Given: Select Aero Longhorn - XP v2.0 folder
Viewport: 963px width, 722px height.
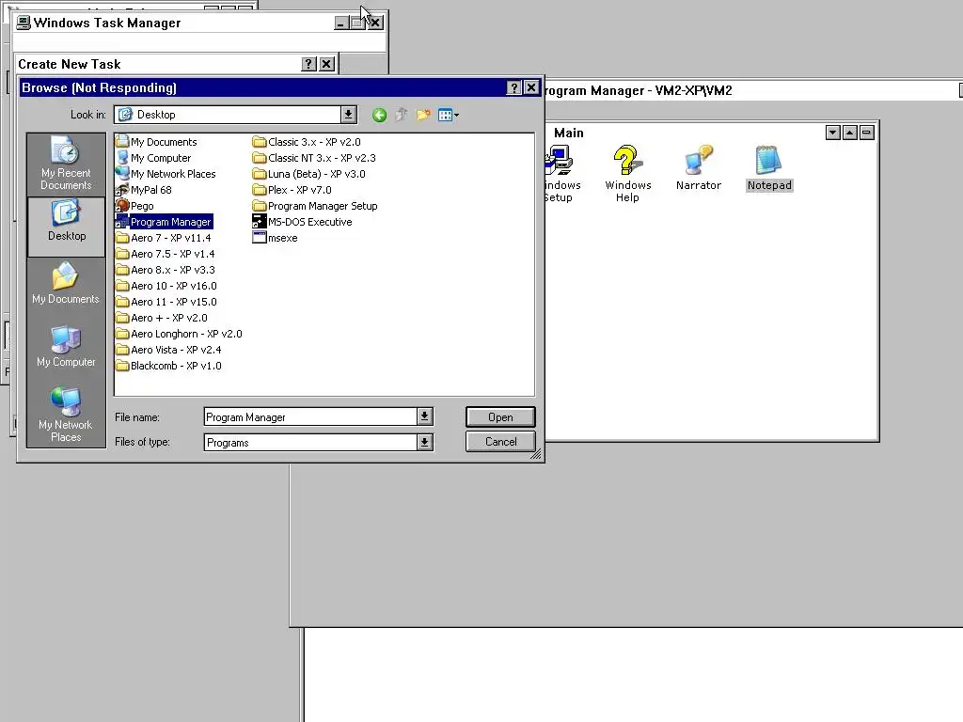Looking at the screenshot, I should click(x=180, y=334).
